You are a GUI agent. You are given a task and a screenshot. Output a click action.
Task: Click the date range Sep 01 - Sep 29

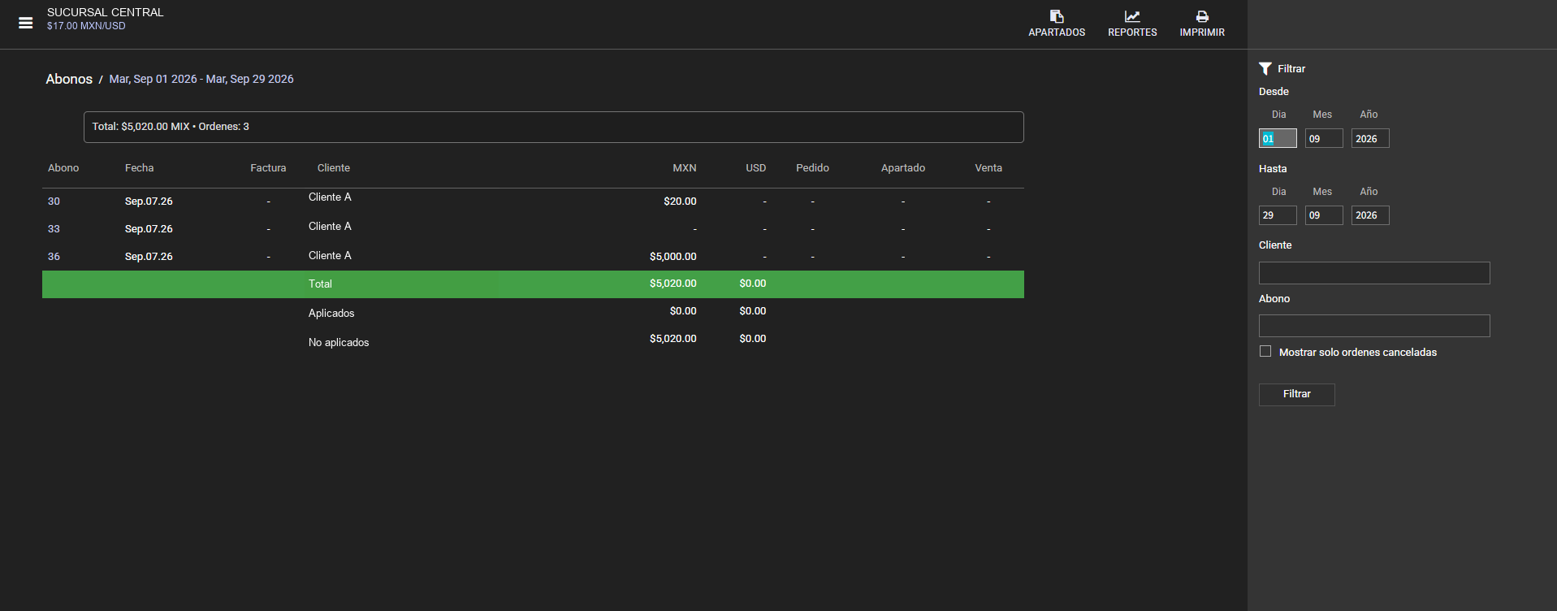coord(201,79)
